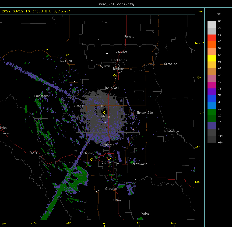The image size is (232, 227).
Task: Click the 0 tick on bottom distance axis
Action: pyautogui.click(x=104, y=223)
